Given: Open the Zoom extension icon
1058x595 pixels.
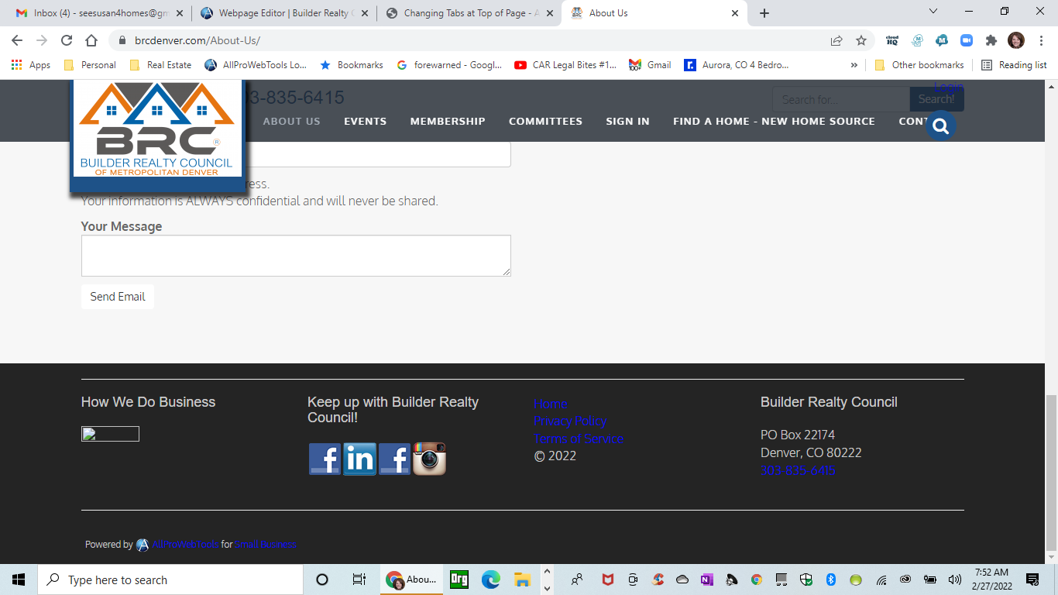Looking at the screenshot, I should tap(967, 40).
